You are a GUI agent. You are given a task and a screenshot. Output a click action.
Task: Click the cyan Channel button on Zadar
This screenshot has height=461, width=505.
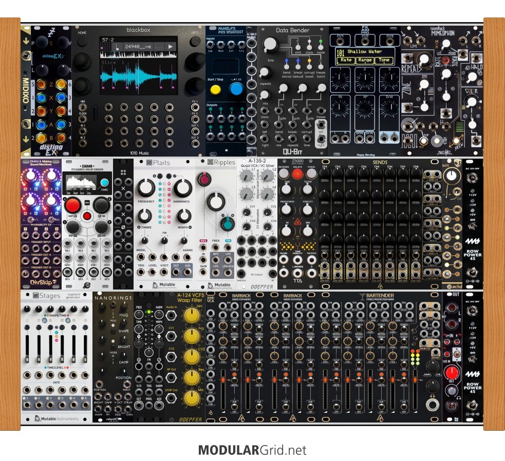(x=104, y=183)
